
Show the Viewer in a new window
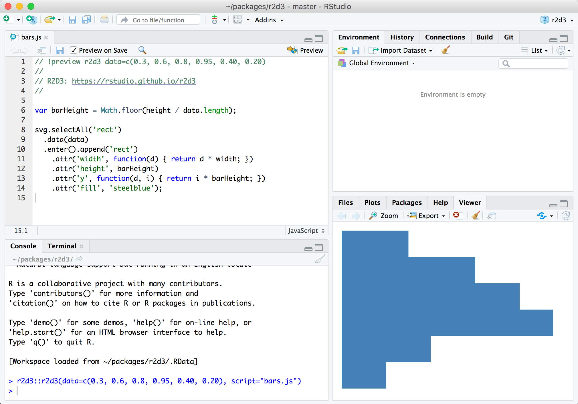492,215
